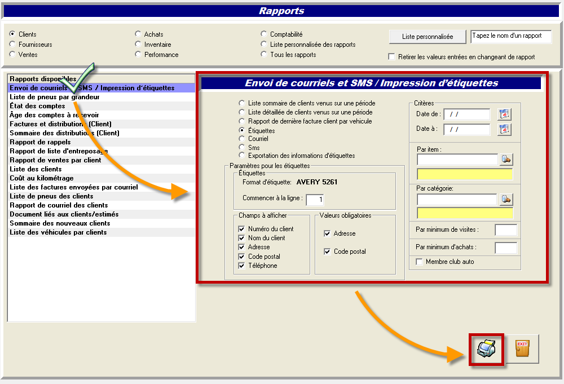Screen dimensions: 564x384
Task: Select Rapport de ventes par client
Action: coord(102,160)
